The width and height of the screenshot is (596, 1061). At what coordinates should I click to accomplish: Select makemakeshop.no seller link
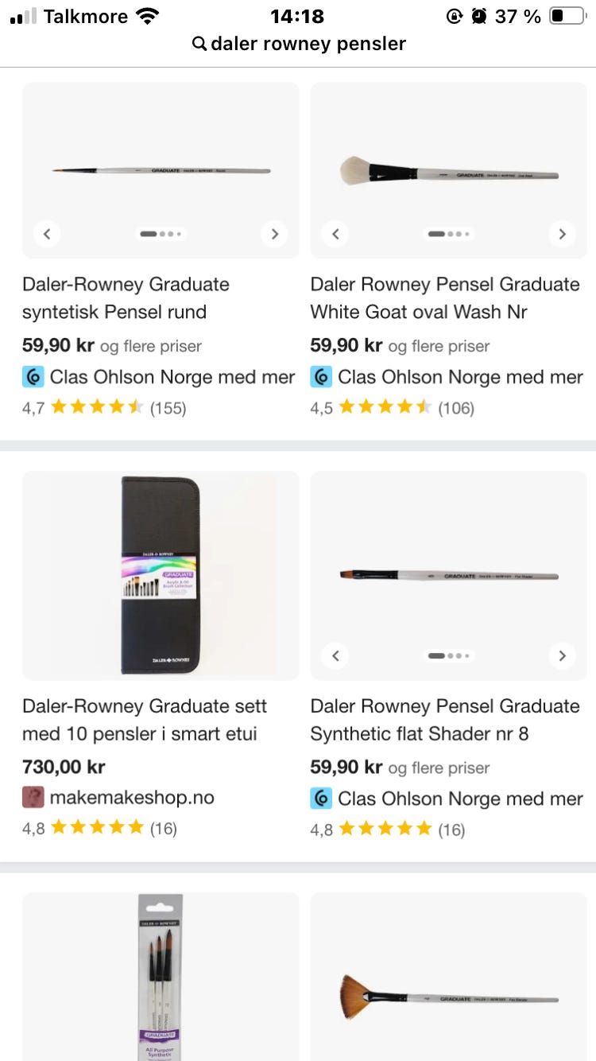132,797
